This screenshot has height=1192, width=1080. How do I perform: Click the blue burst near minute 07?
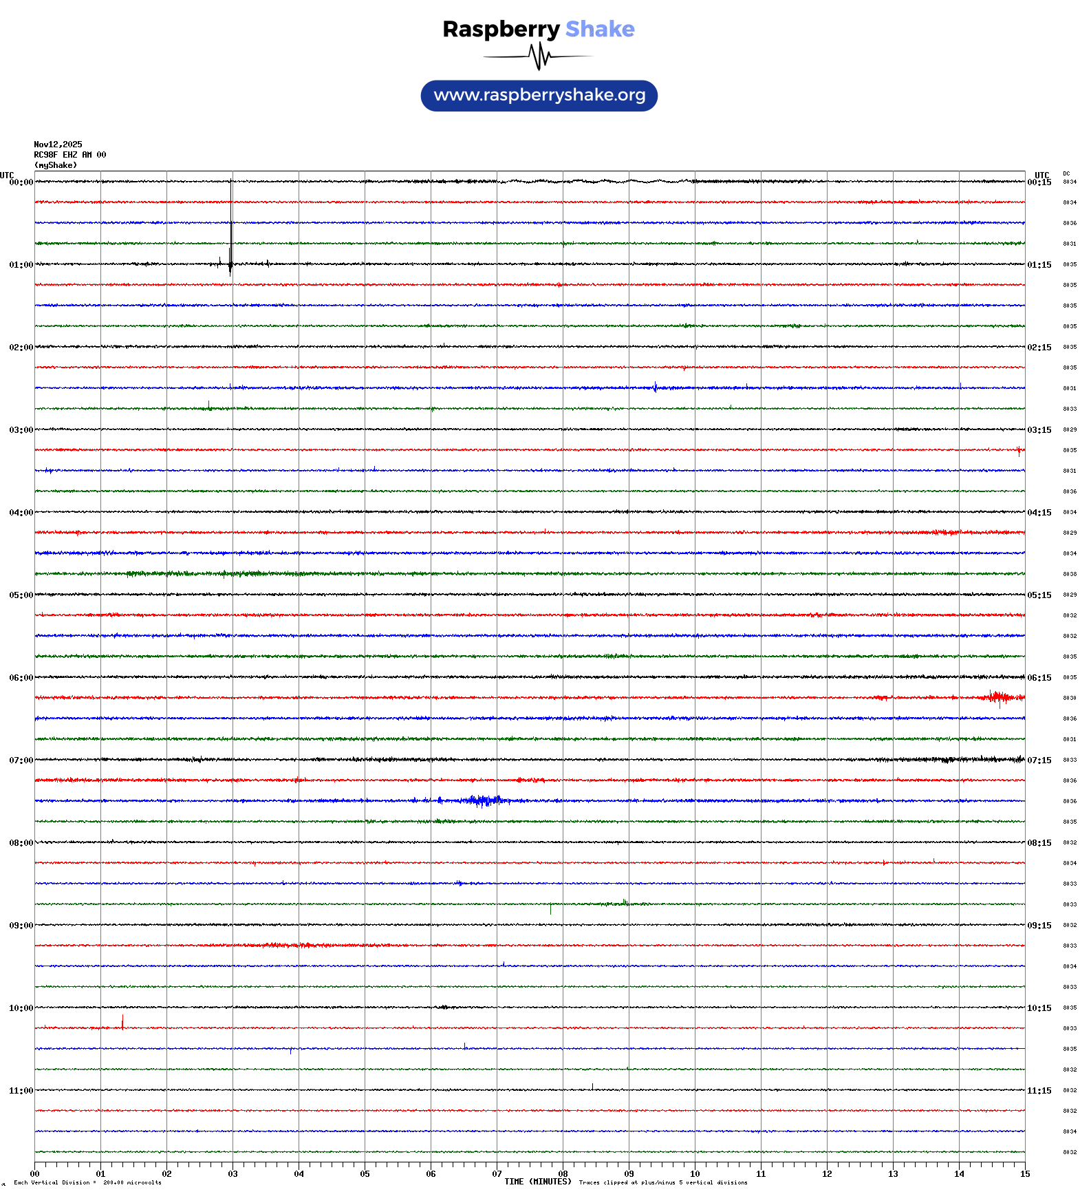pos(484,800)
